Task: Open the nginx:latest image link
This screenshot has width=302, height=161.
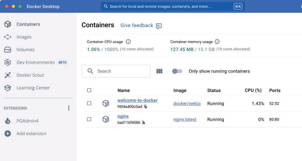Action: click(x=185, y=119)
